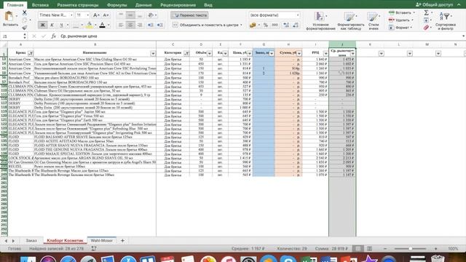This screenshot has width=466, height=262.
Task: Click the Paste (Вставить) clipboard icon
Action: [x=9, y=17]
